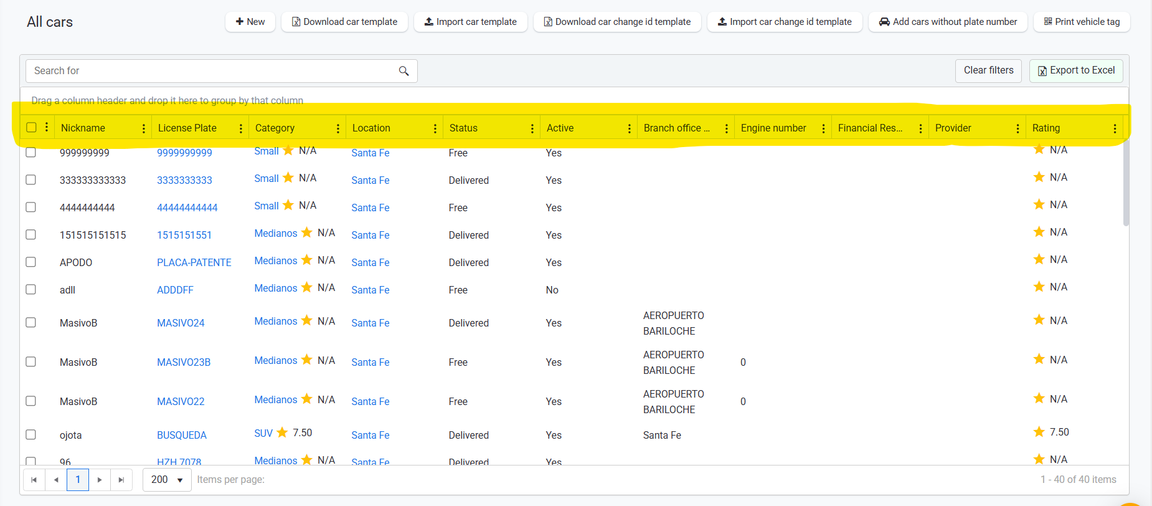Click Add cars without plate number
Viewport: 1152px width, 506px height.
948,22
